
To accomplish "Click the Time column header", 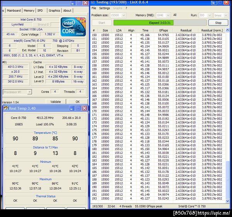I will pyautogui.click(x=145, y=30).
